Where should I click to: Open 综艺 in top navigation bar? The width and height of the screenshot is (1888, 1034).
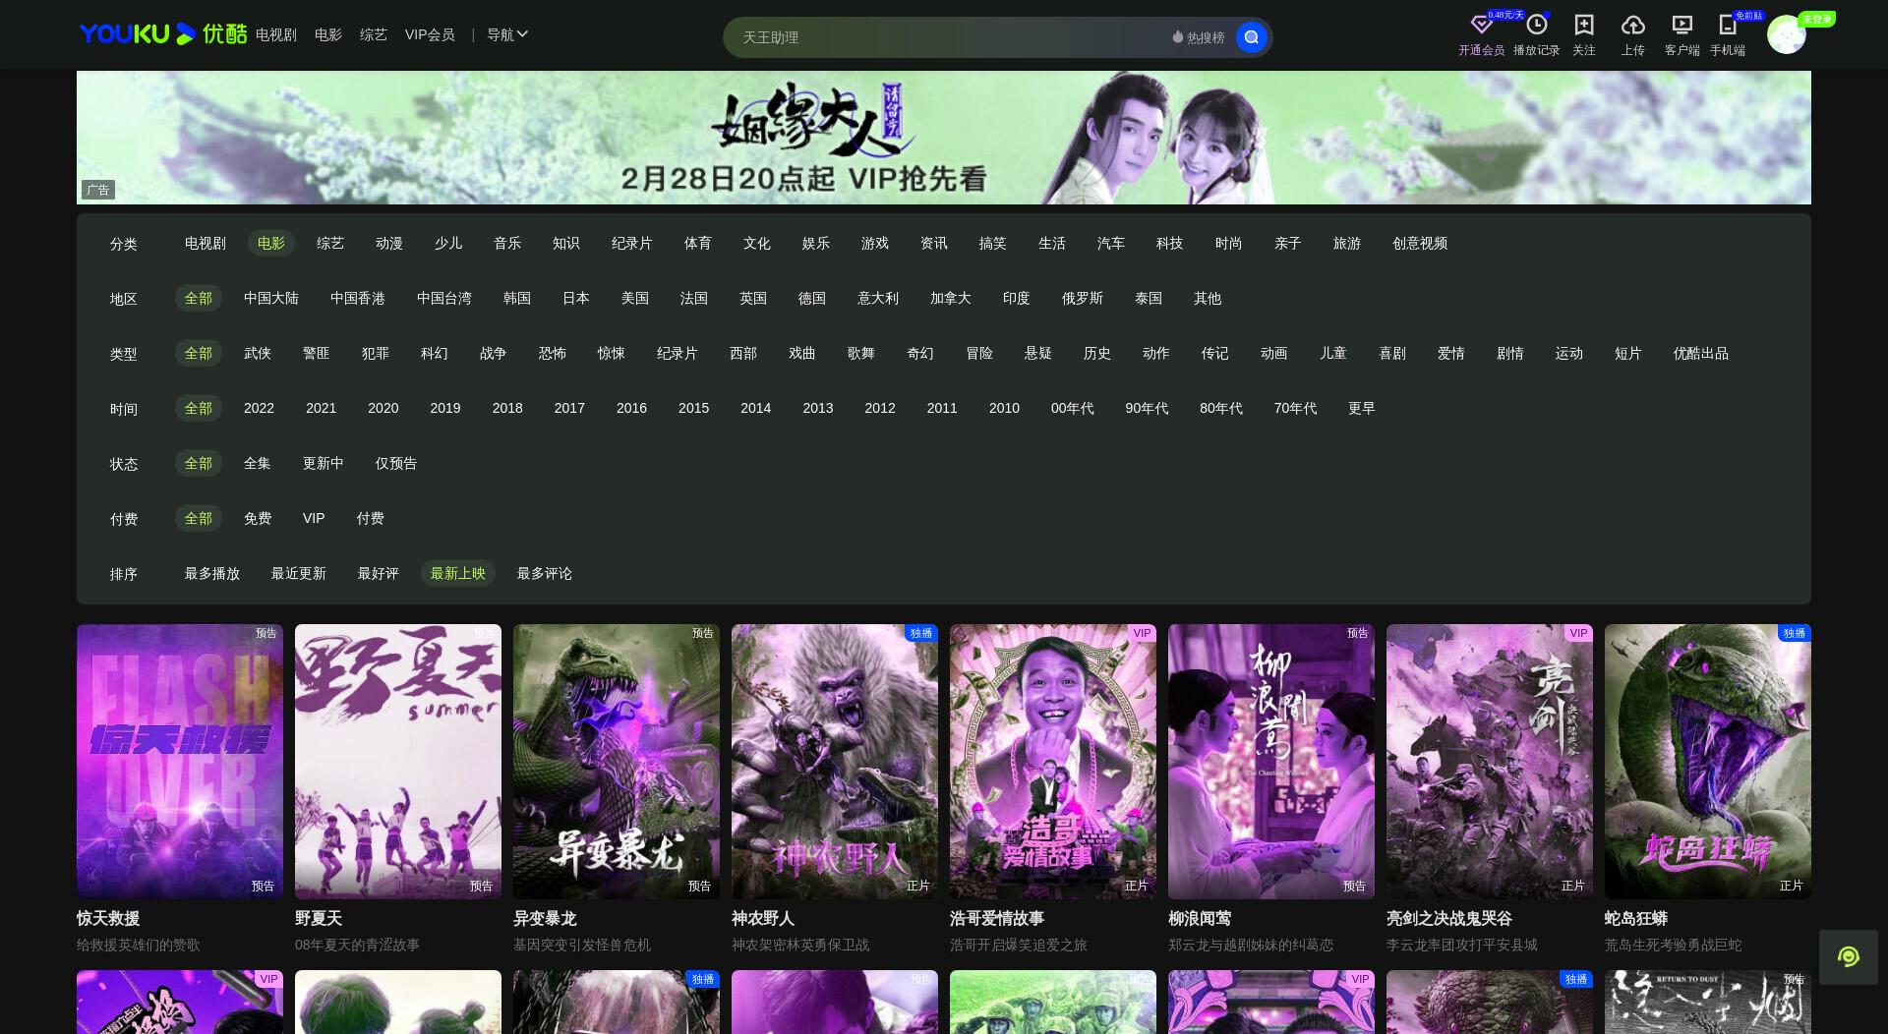click(x=373, y=34)
